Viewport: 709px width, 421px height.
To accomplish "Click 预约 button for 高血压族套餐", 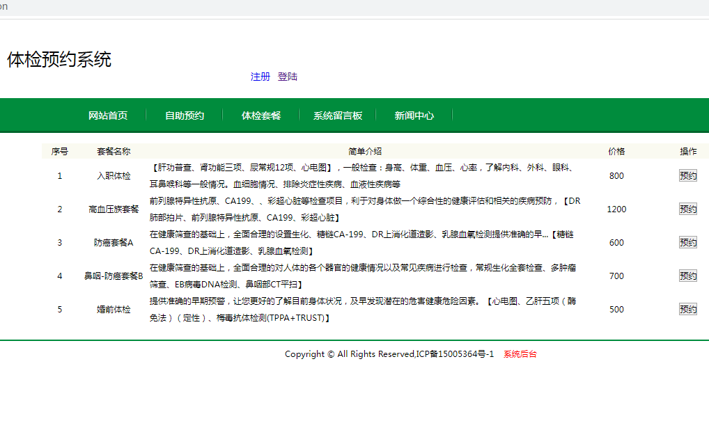I will click(687, 209).
